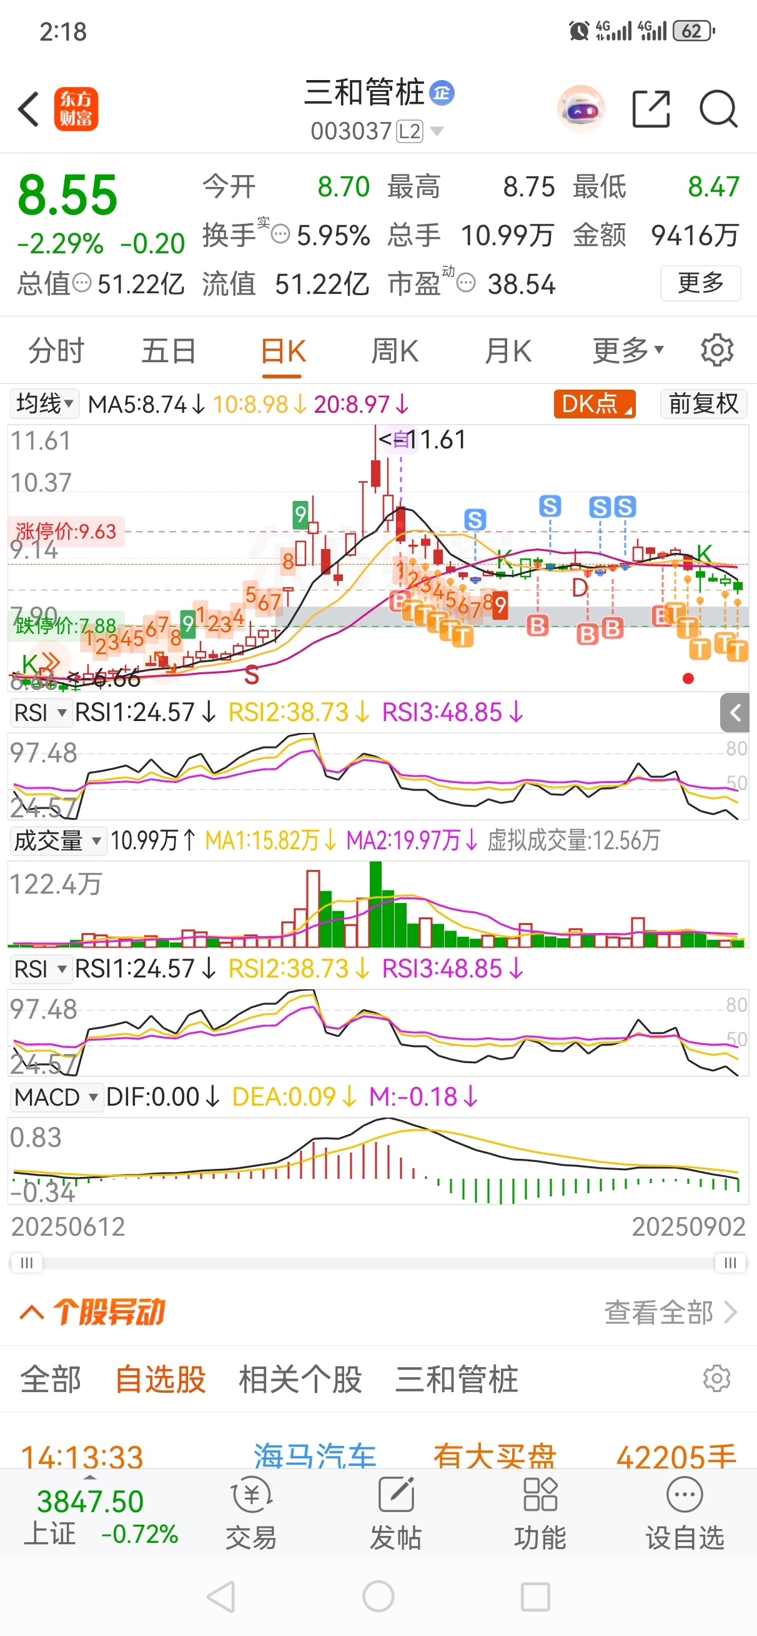Tap the gray collapse arrow on chart
757x1636 pixels.
(x=735, y=712)
